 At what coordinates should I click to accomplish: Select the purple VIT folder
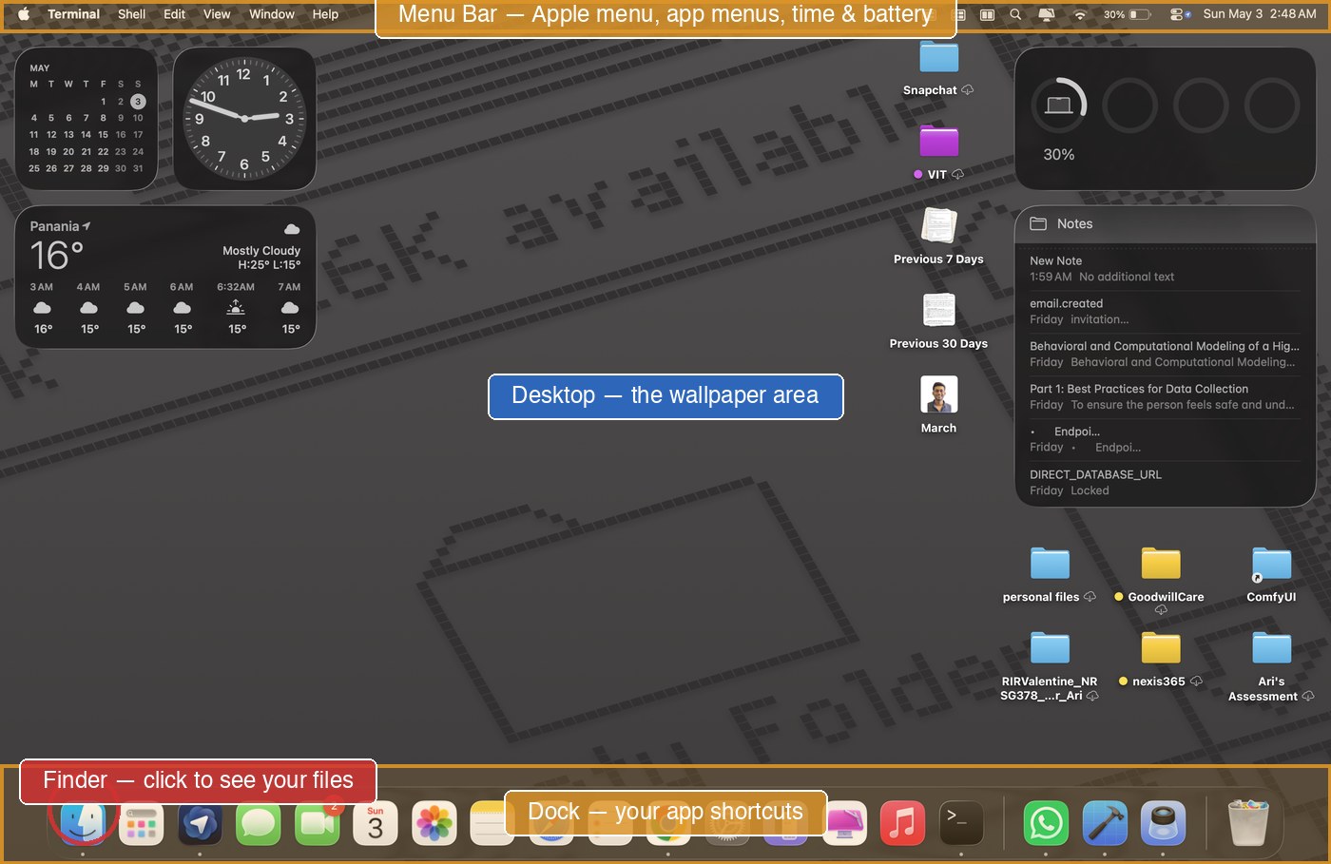pyautogui.click(x=938, y=152)
